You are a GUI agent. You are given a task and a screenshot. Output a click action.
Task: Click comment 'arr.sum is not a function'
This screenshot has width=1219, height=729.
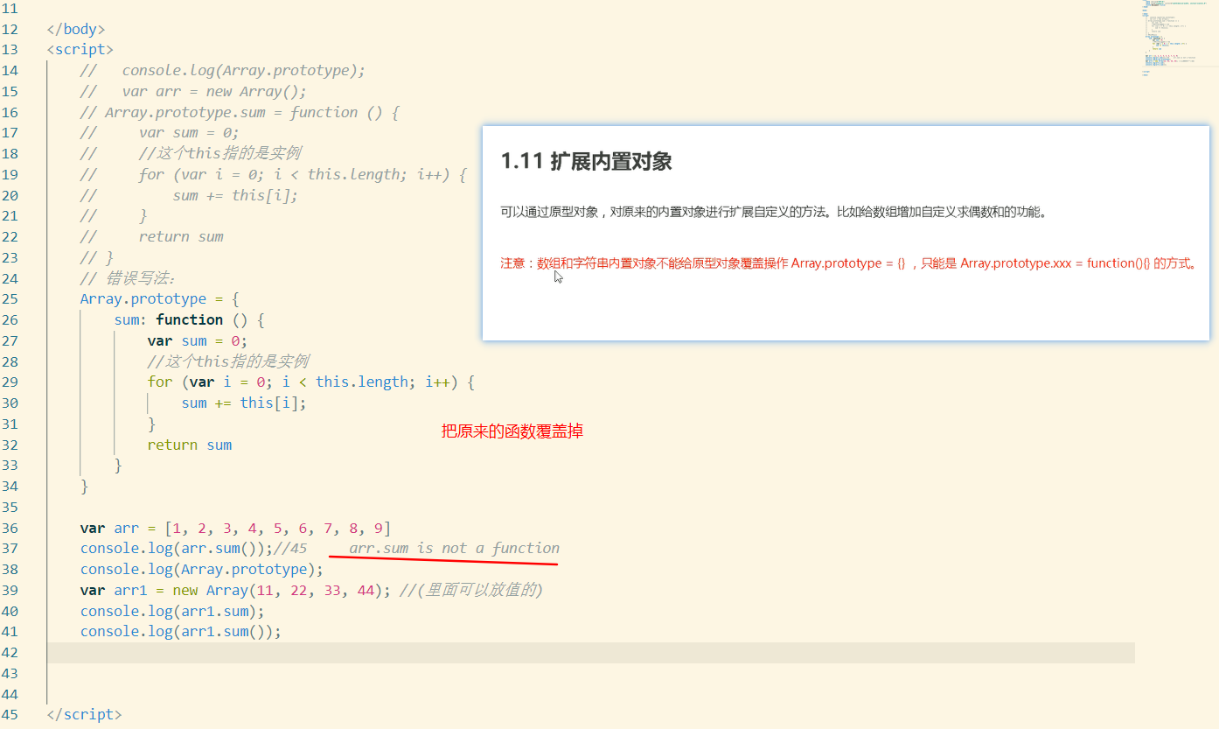[x=454, y=549]
